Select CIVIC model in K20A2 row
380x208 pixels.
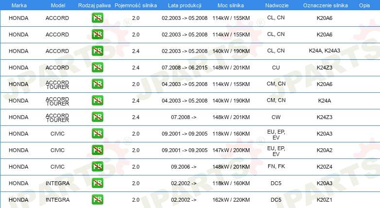click(57, 150)
